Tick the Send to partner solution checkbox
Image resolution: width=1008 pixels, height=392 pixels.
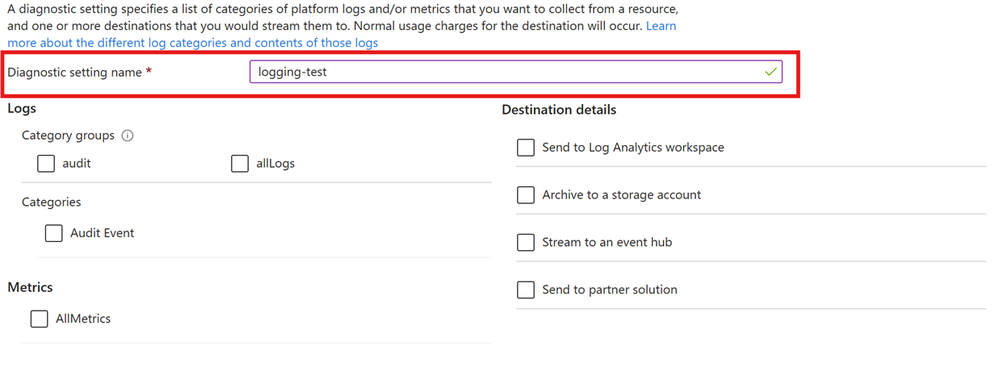coord(526,290)
